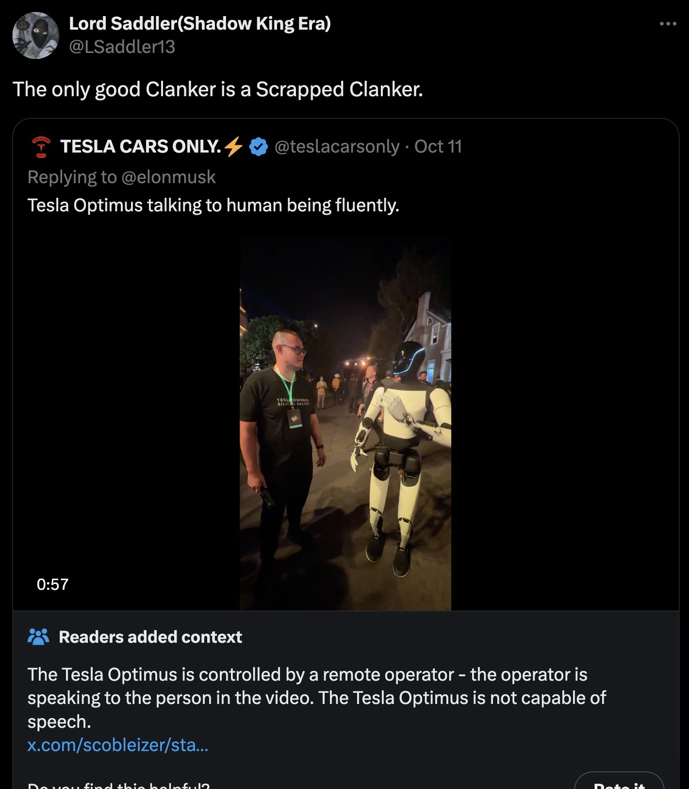This screenshot has width=689, height=789.
Task: Click the name Lord Saddler(Shadow King Era)
Action: point(199,22)
